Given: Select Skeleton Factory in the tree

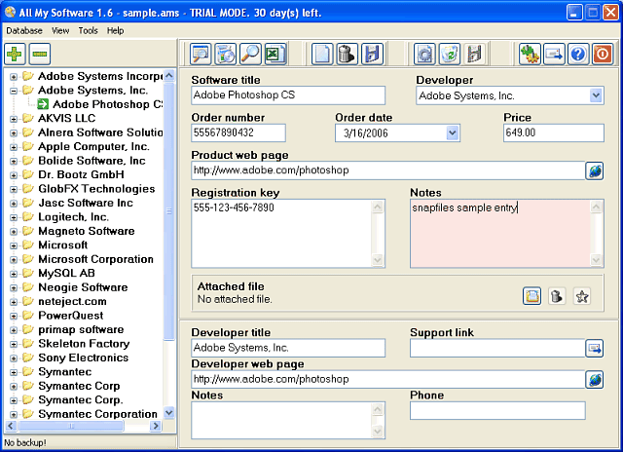Looking at the screenshot, I should coord(84,344).
